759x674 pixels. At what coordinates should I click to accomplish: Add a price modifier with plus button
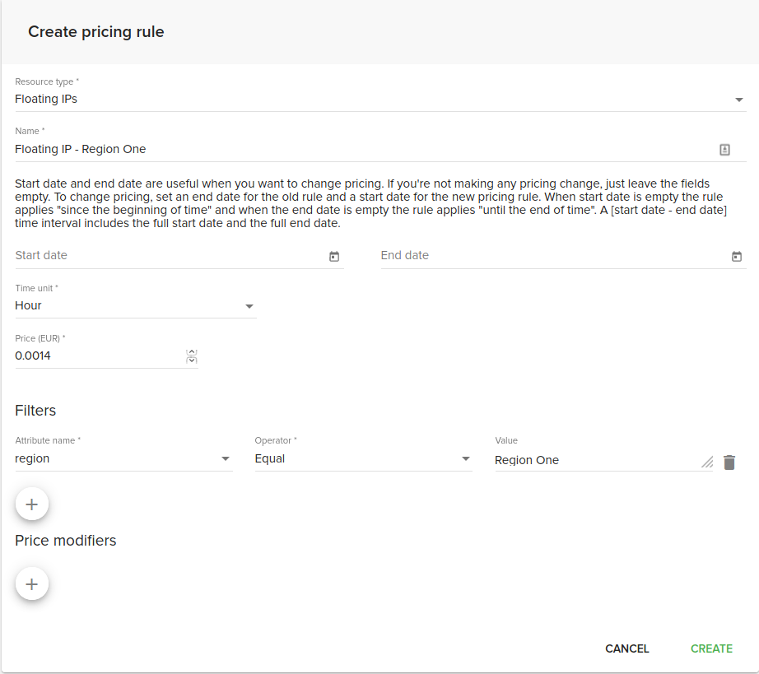tap(32, 584)
